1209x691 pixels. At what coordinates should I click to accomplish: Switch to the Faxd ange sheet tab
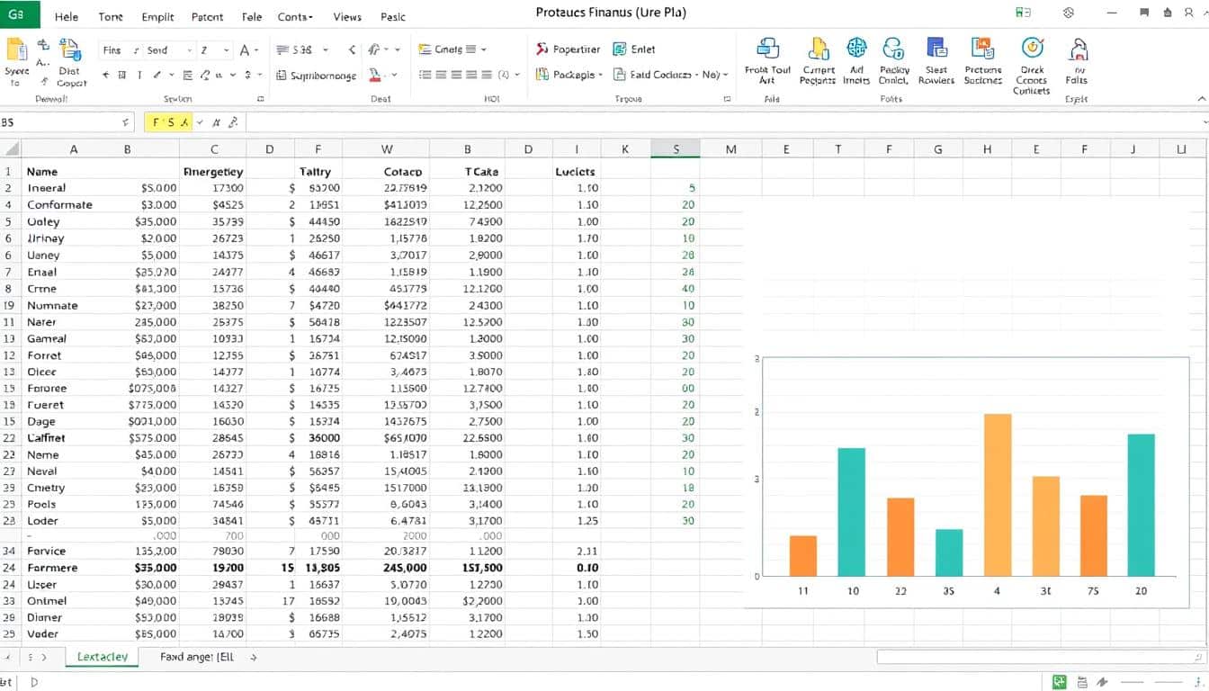click(197, 657)
